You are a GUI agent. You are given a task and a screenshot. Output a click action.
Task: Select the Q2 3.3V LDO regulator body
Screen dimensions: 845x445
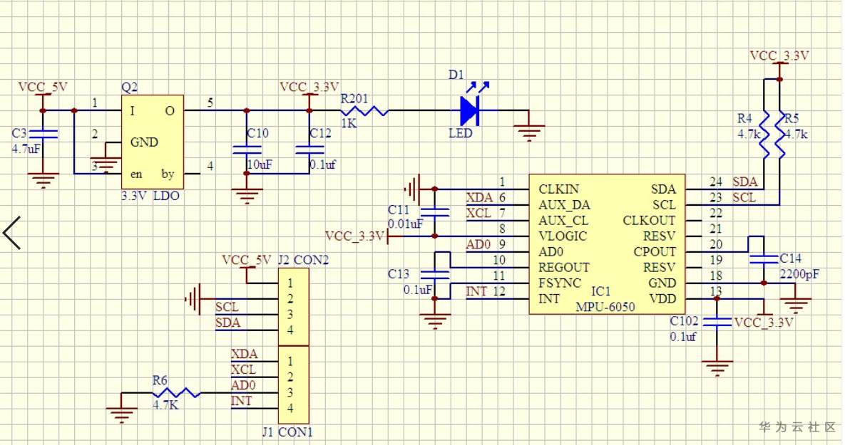click(153, 142)
